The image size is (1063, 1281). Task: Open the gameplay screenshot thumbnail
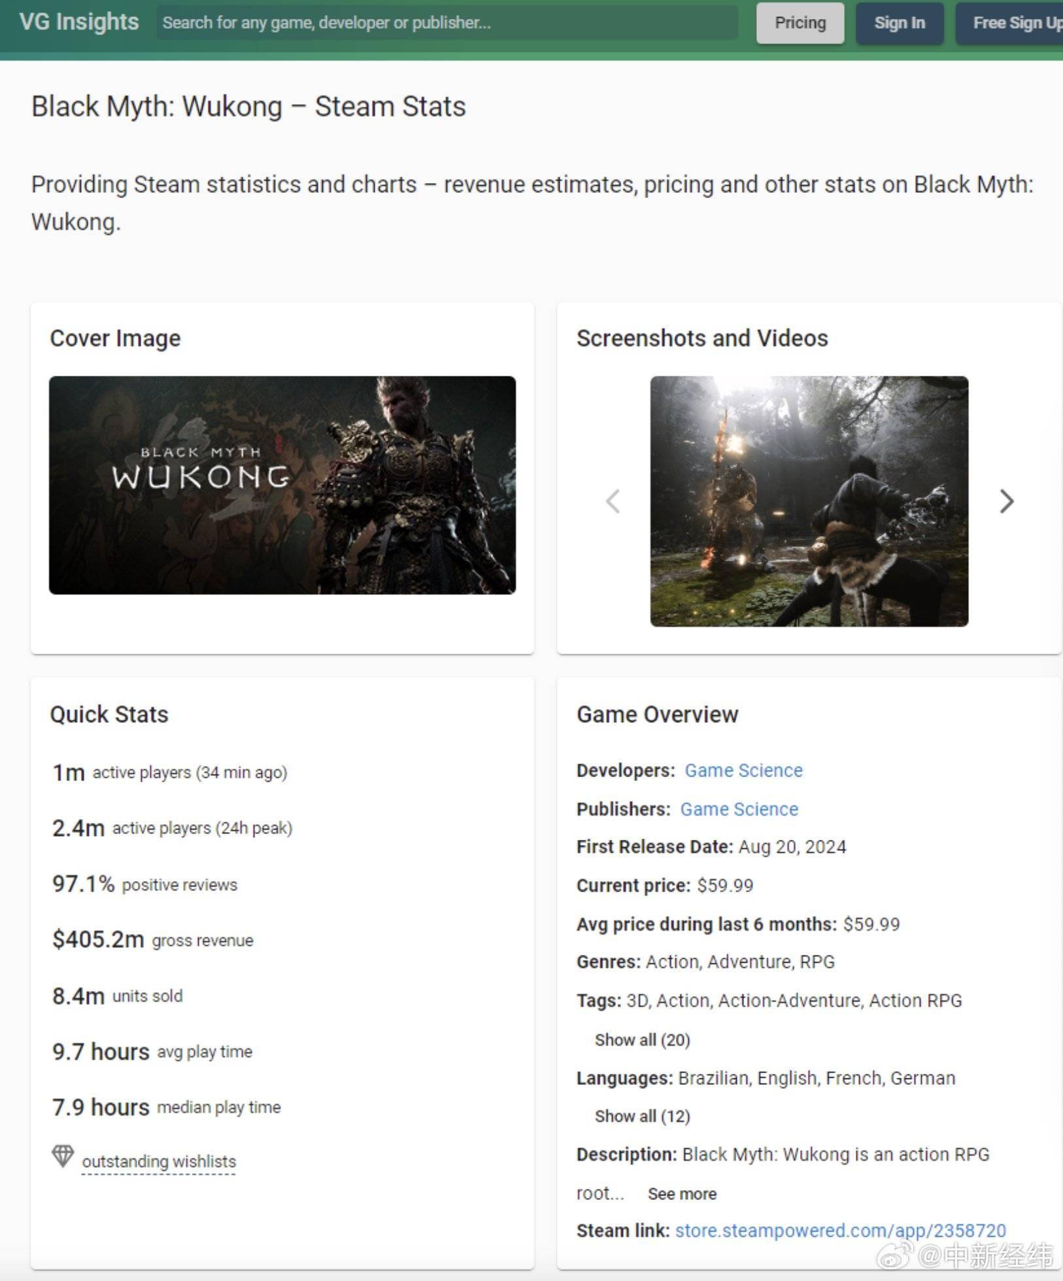pyautogui.click(x=809, y=501)
